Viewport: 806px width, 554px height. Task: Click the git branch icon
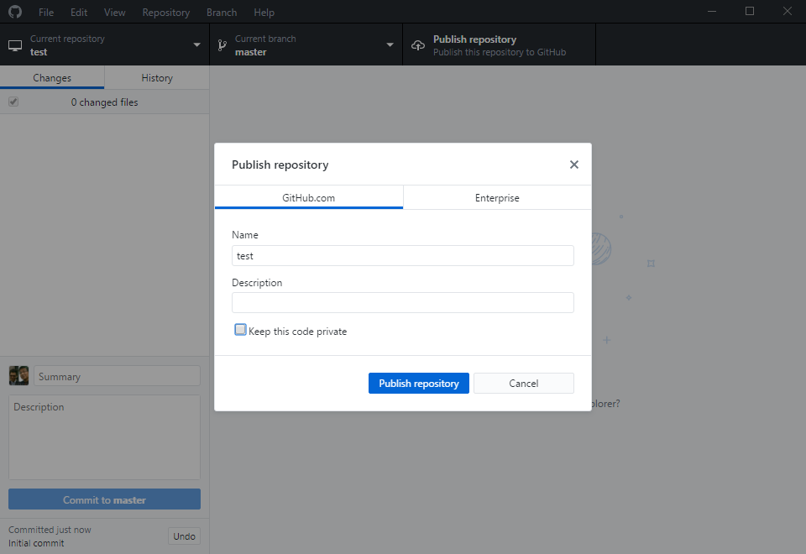point(222,45)
